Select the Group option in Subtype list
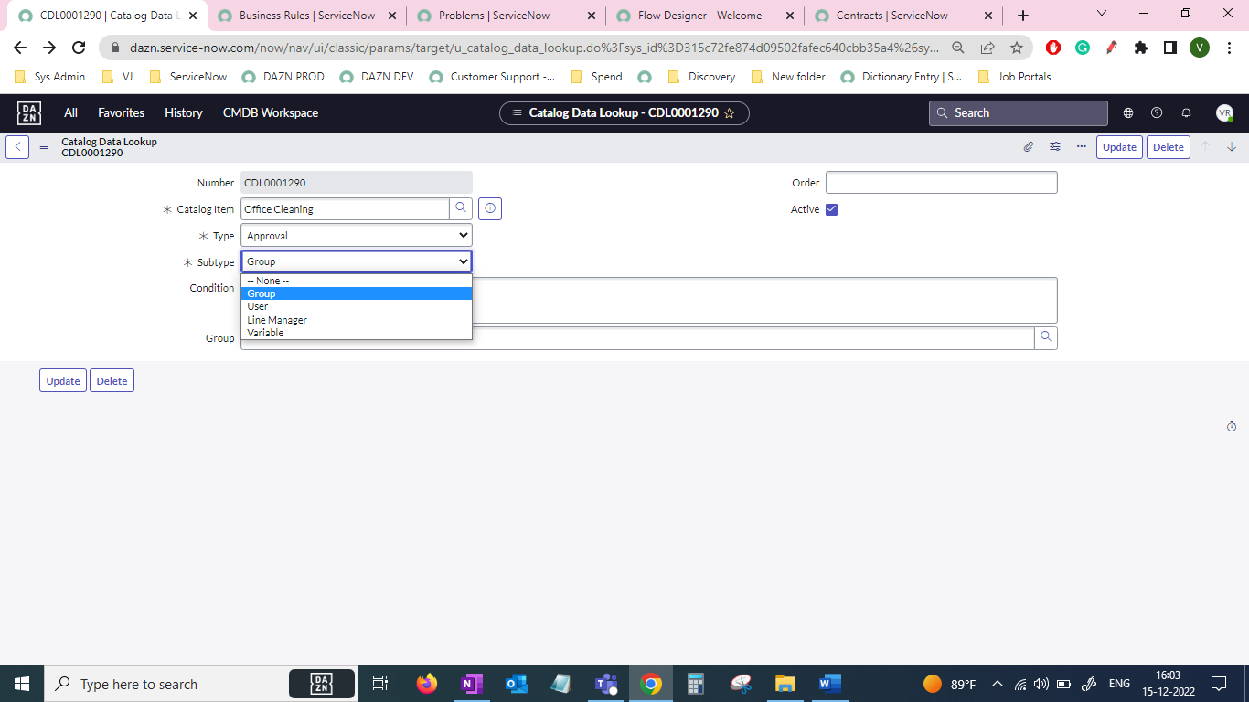 point(357,293)
